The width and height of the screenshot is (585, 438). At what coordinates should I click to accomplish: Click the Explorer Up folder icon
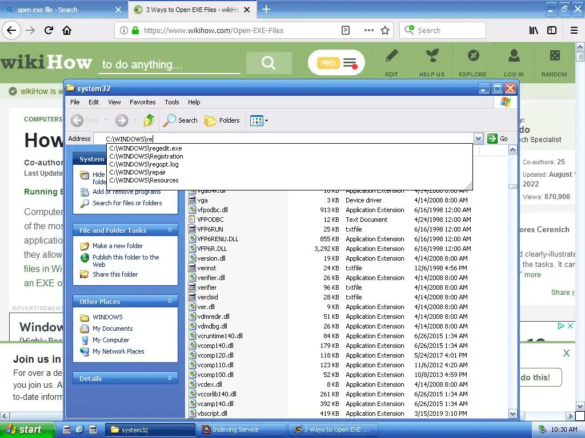coord(149,120)
